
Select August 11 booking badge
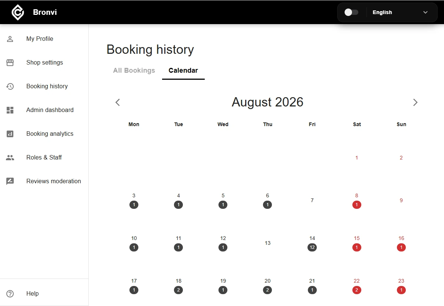click(x=178, y=247)
